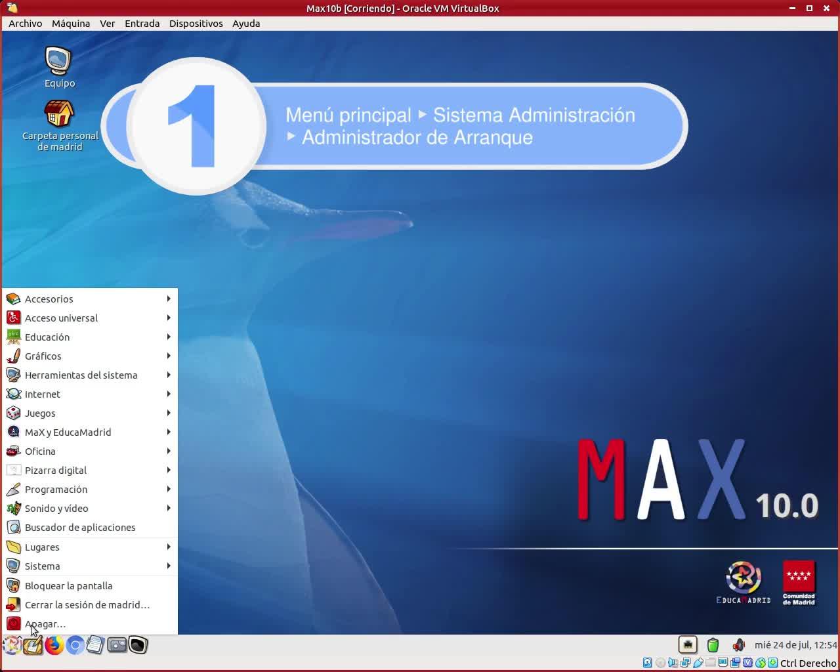840x672 pixels.
Task: Open the Dispositivos menu in VirtualBox
Action: click(196, 23)
